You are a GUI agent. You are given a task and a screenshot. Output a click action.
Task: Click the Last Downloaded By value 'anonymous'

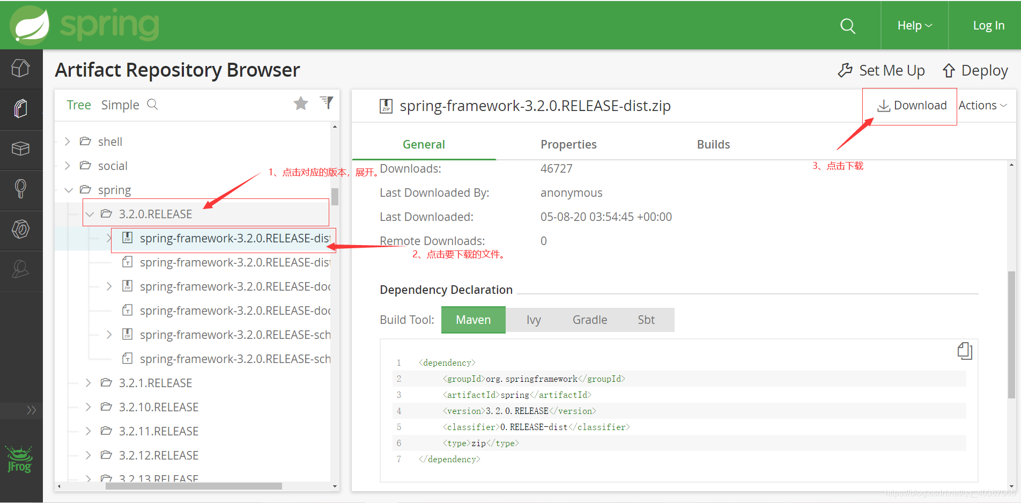[572, 193]
